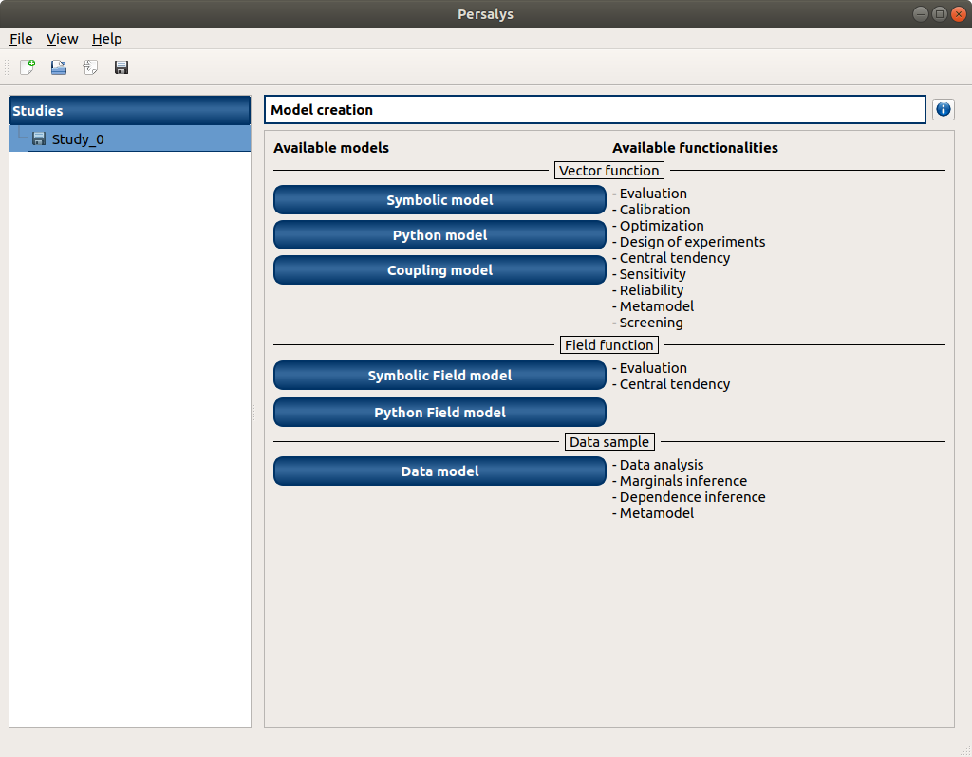Click the disk icon next to Study_0

point(39,139)
